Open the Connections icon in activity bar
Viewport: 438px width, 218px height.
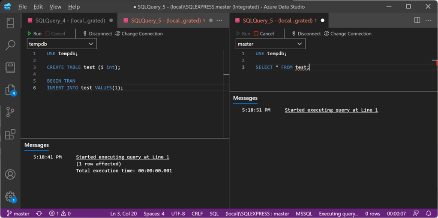pyautogui.click(x=10, y=23)
